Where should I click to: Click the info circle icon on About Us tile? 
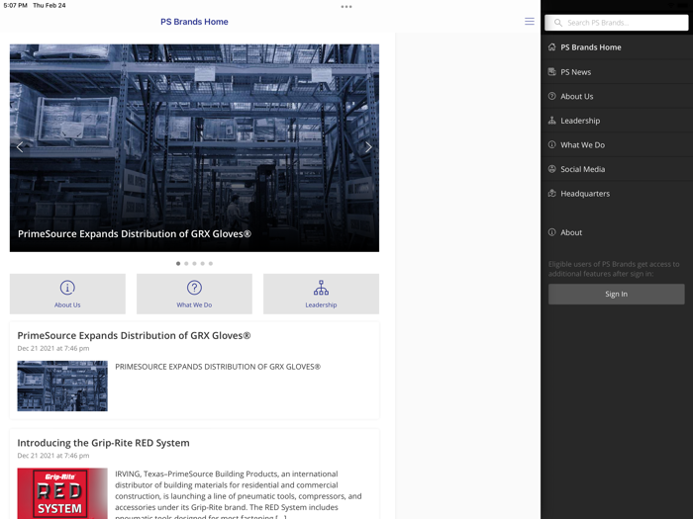pyautogui.click(x=67, y=288)
